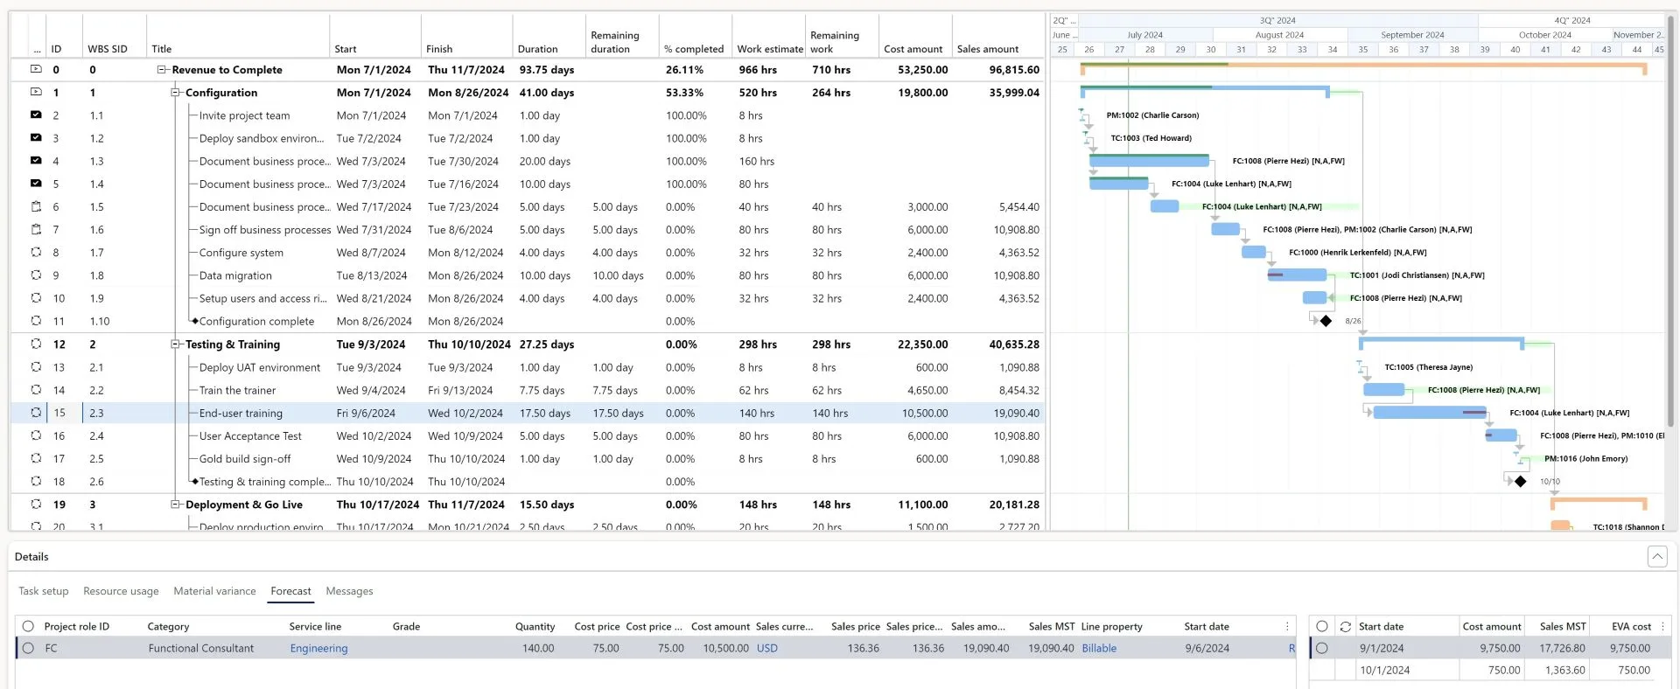This screenshot has width=1680, height=689.
Task: Collapse the Testing & Training task group
Action: [x=175, y=344]
